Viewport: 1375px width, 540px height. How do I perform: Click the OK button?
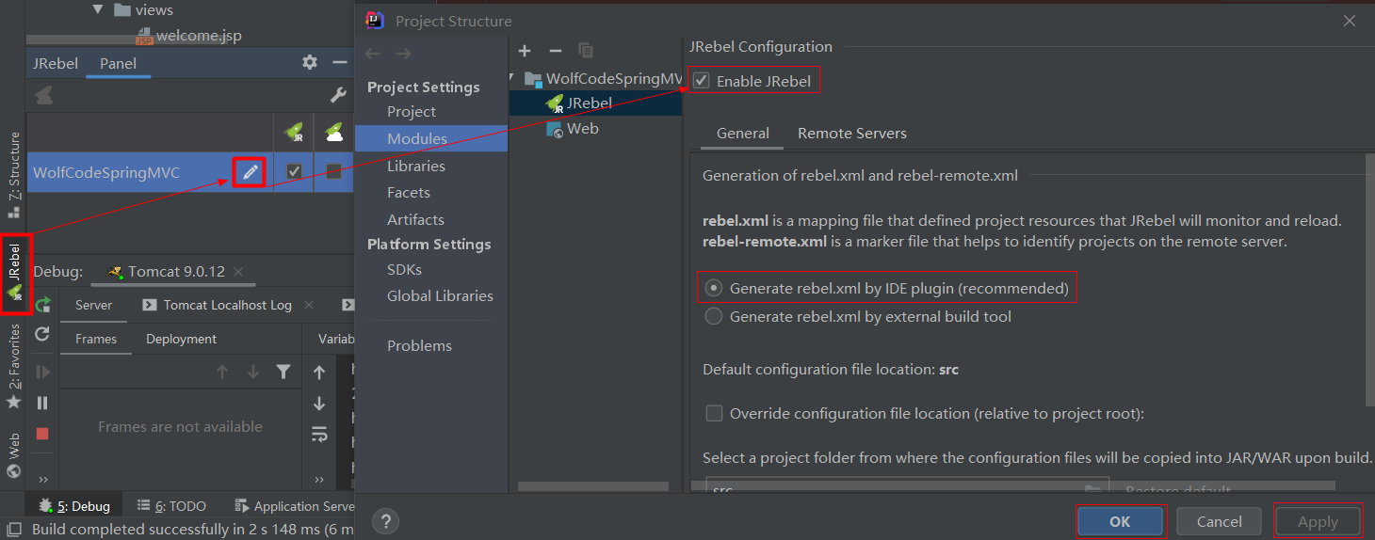click(x=1120, y=521)
